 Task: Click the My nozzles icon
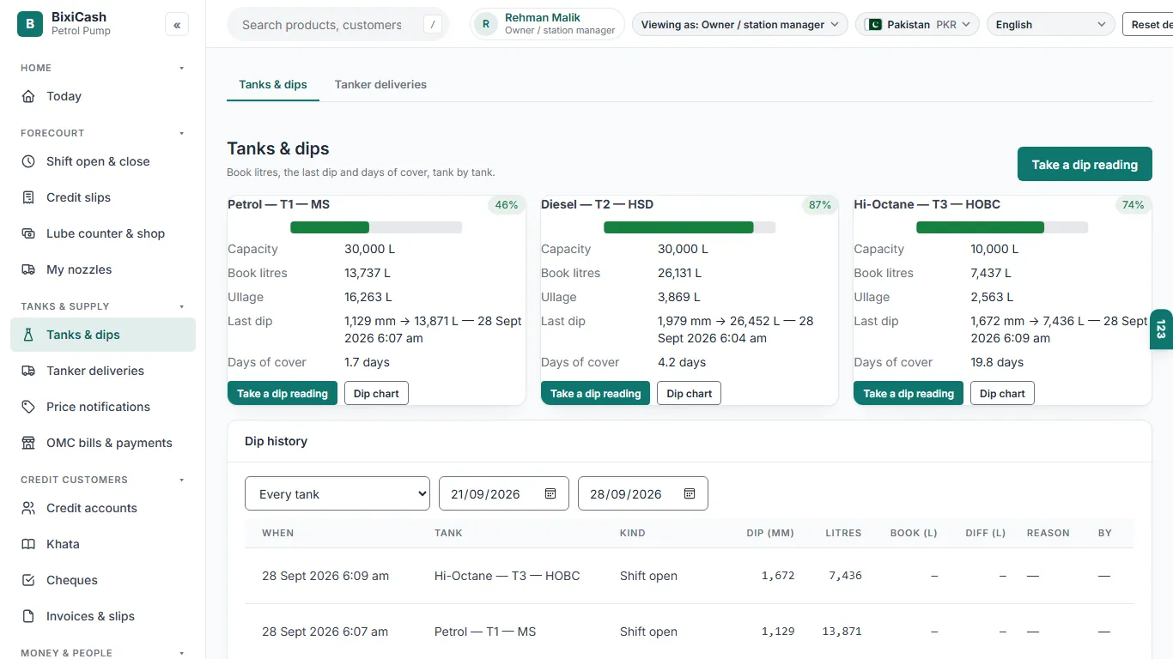[28, 269]
